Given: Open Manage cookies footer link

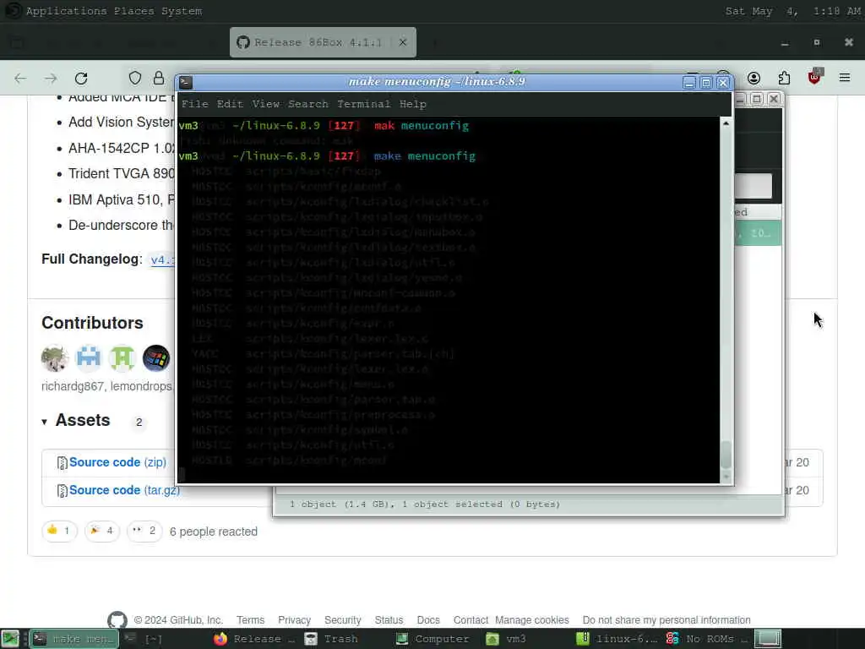Looking at the screenshot, I should tap(532, 620).
